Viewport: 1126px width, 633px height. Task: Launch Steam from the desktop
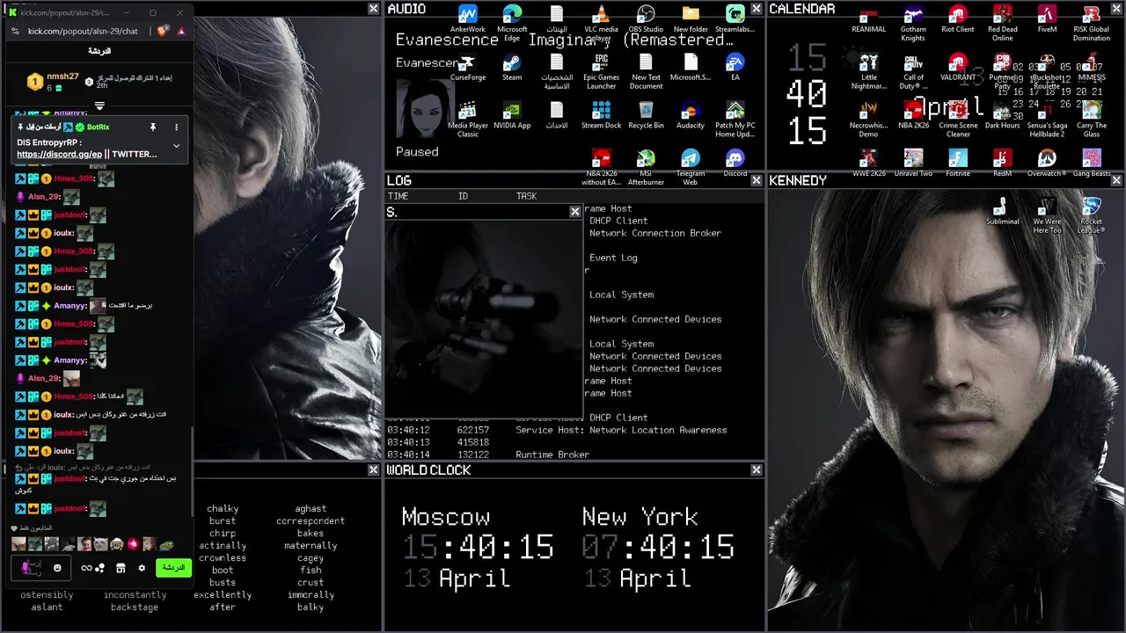point(512,69)
